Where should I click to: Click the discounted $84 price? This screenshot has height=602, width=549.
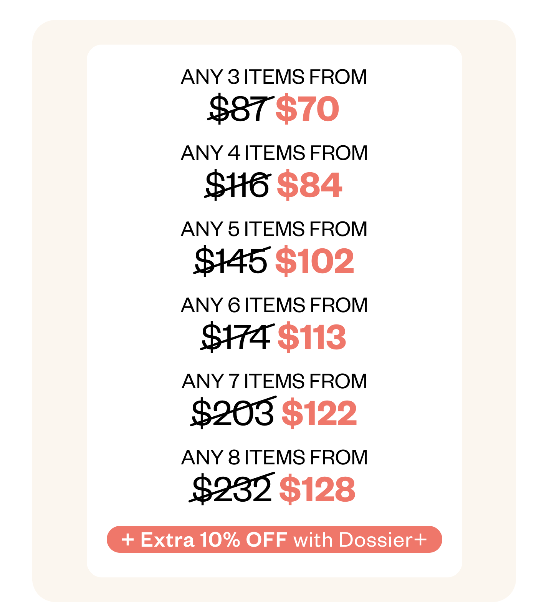(x=309, y=185)
